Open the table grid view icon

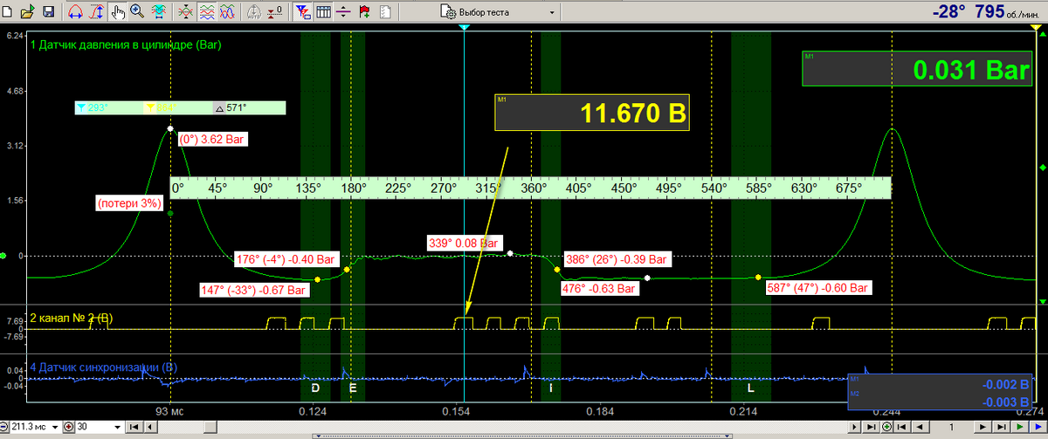(323, 12)
